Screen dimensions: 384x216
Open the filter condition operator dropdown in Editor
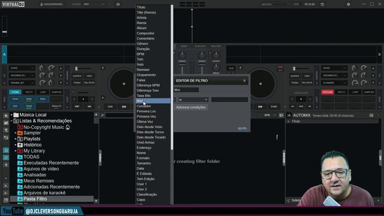[193, 100]
